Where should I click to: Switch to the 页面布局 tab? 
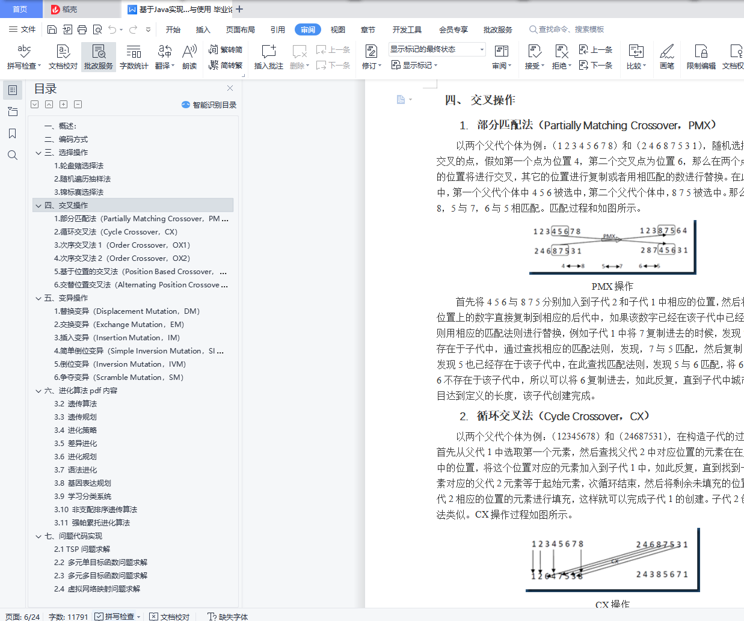click(241, 29)
